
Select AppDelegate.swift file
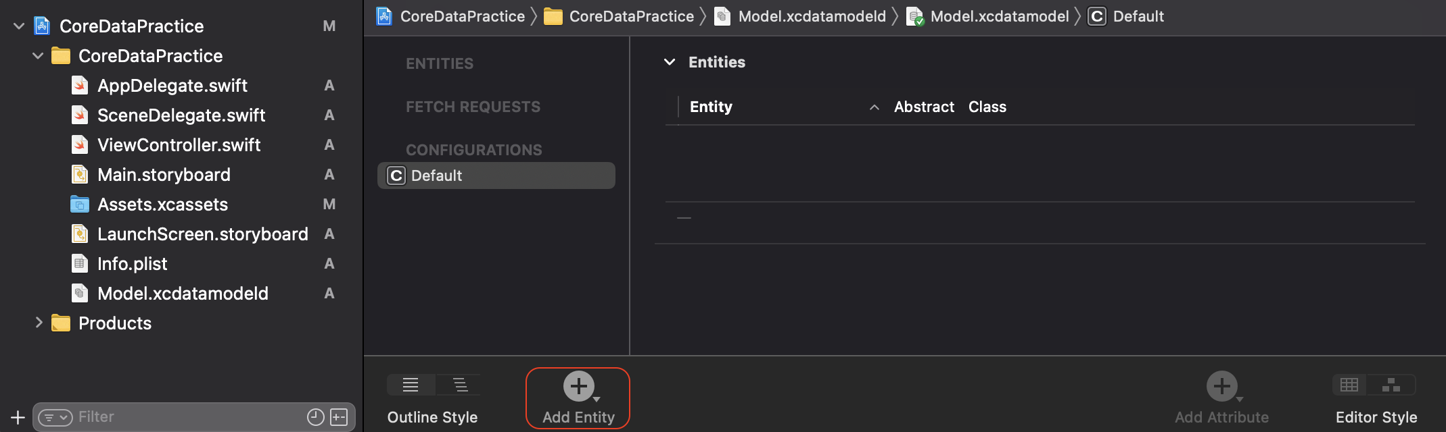(172, 86)
